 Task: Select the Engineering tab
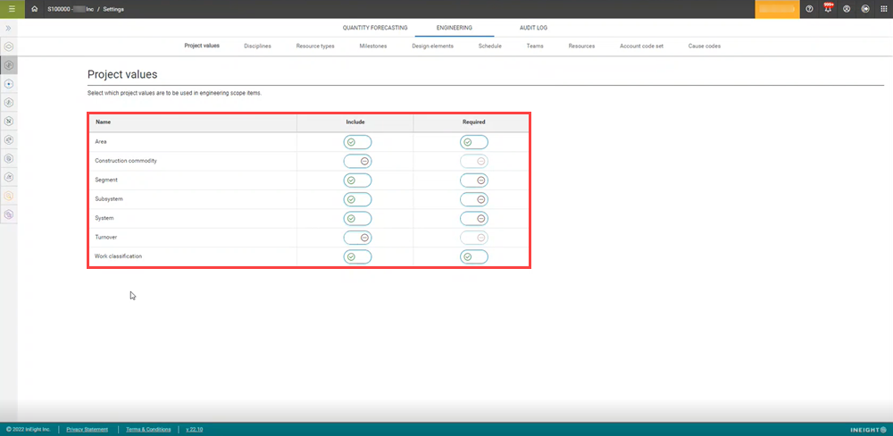tap(454, 28)
